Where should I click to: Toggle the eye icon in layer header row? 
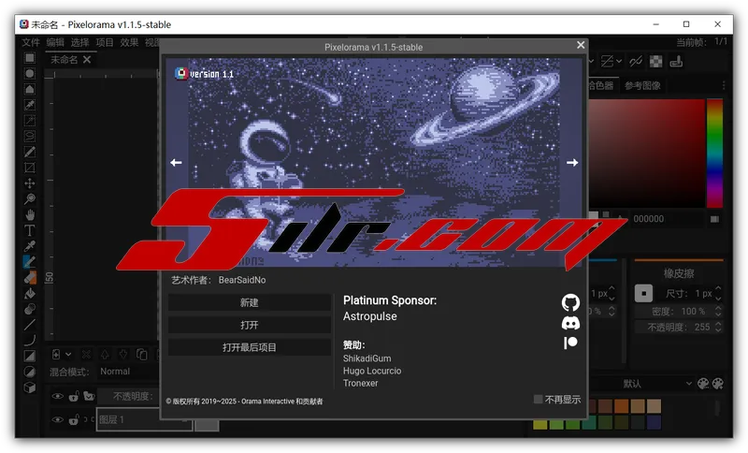[57, 396]
